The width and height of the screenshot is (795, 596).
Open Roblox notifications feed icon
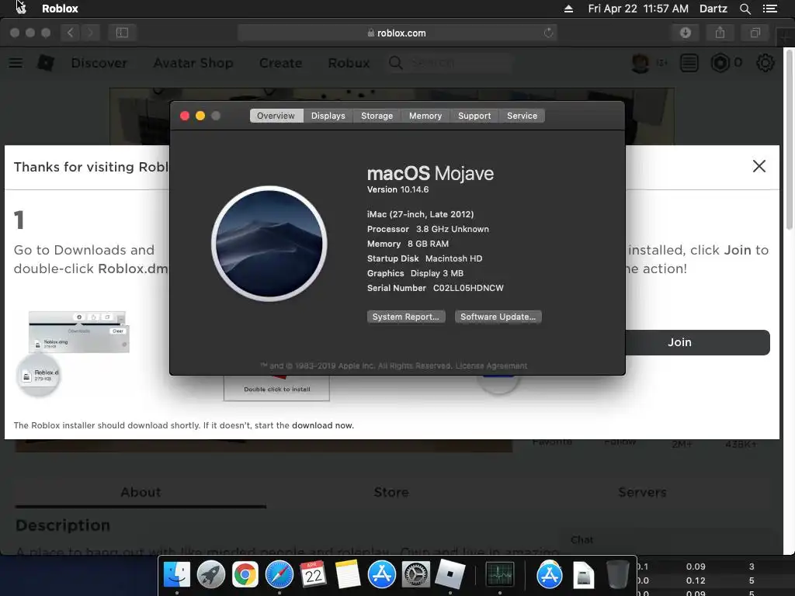coord(689,63)
